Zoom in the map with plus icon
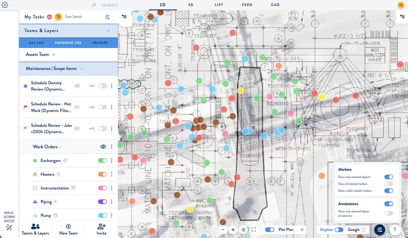Screen dimensions: 408x238 233,229
